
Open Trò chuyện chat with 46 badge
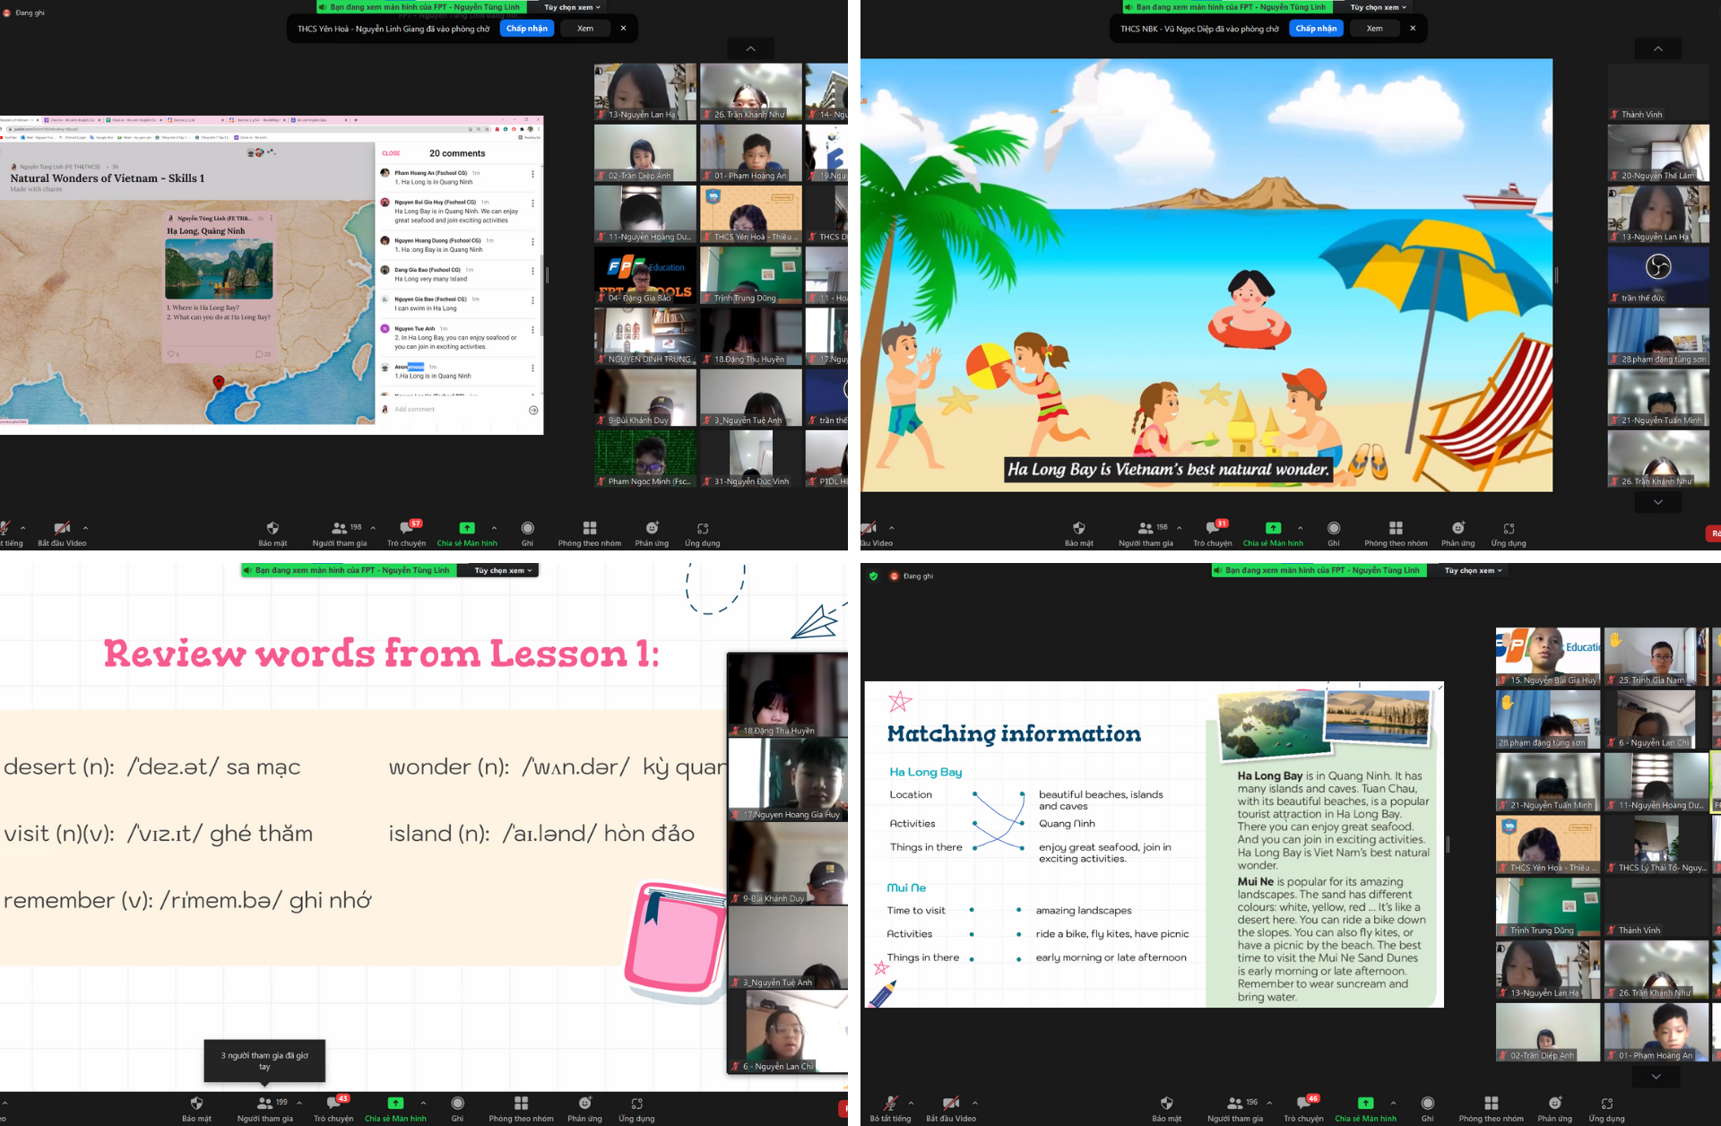[x=1303, y=1109]
